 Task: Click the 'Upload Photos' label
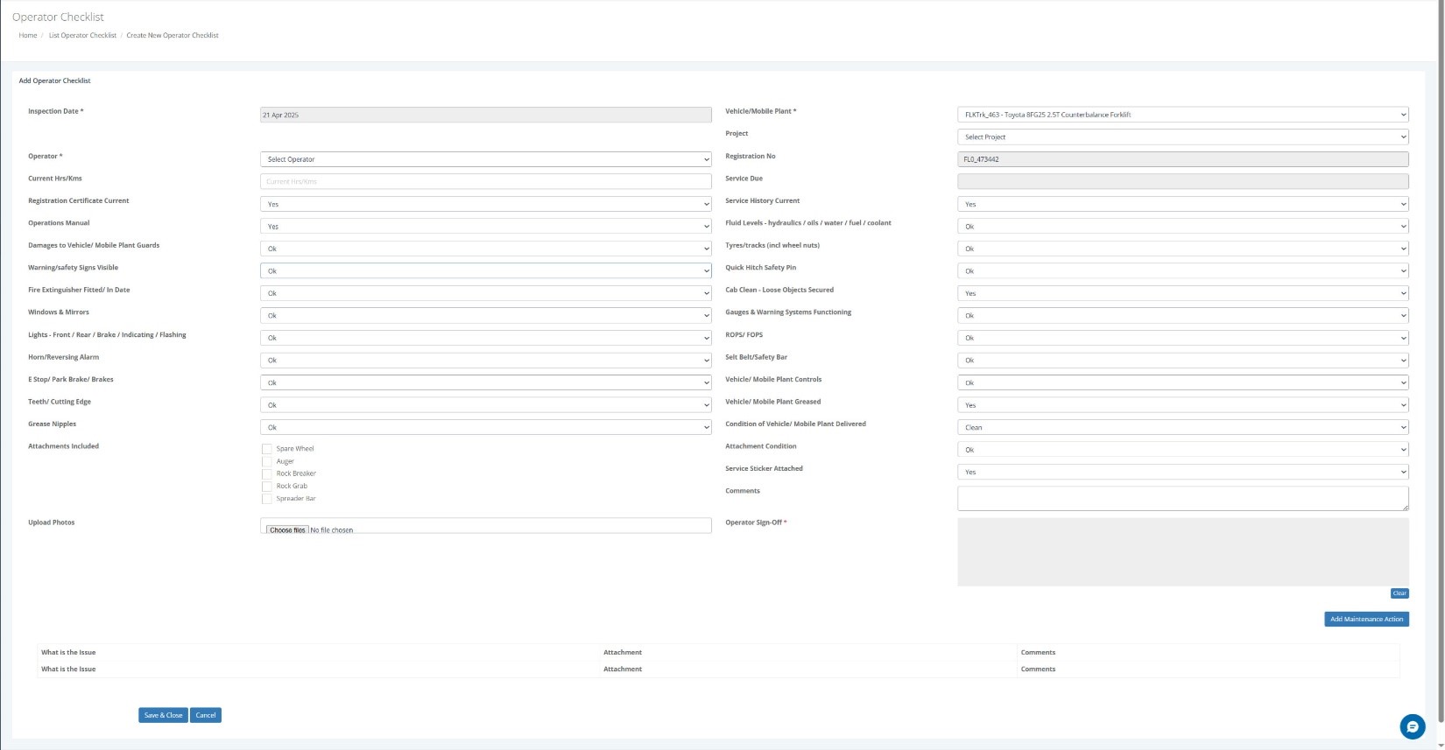pyautogui.click(x=51, y=522)
